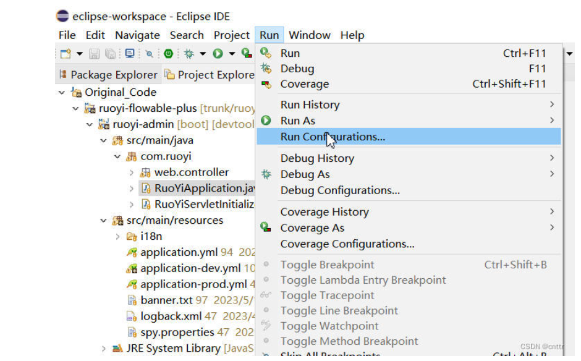The height and width of the screenshot is (361, 581).
Task: Choose Coverage in the Run menu
Action: tap(409, 84)
